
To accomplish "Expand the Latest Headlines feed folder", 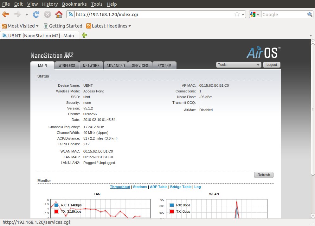I will (108, 26).
